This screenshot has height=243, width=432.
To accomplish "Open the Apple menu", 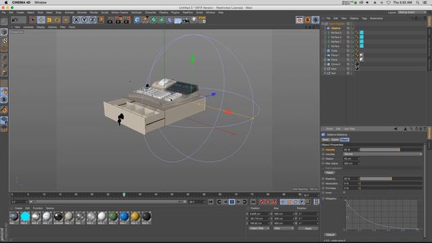I will [6, 3].
